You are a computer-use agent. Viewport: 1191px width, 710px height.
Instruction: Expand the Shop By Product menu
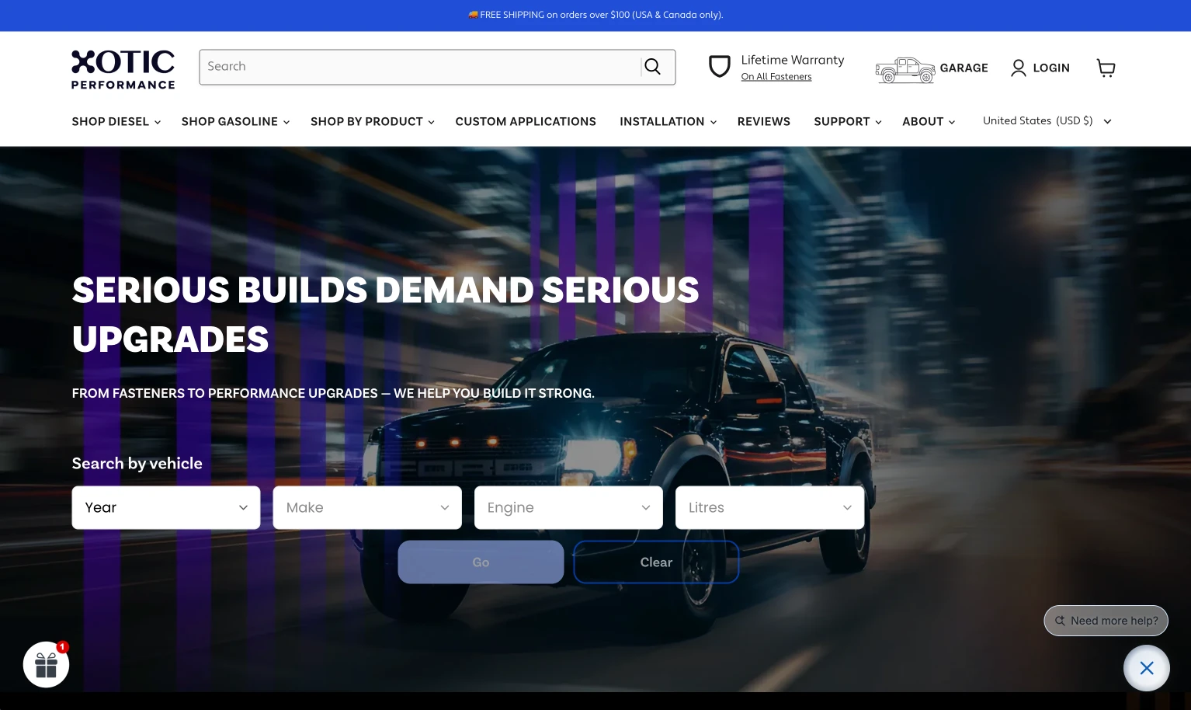[373, 122]
